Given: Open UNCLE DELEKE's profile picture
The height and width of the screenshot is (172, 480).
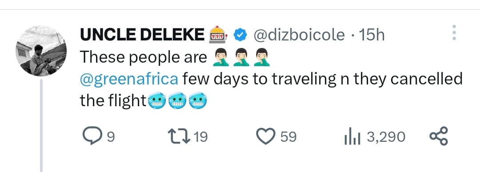Looking at the screenshot, I should tap(41, 51).
